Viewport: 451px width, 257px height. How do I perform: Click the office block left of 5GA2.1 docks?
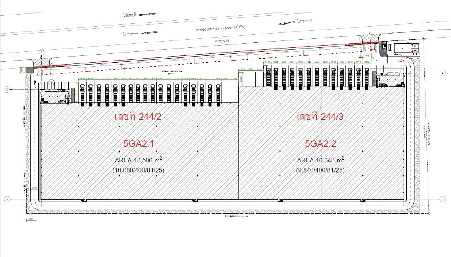pyautogui.click(x=55, y=96)
